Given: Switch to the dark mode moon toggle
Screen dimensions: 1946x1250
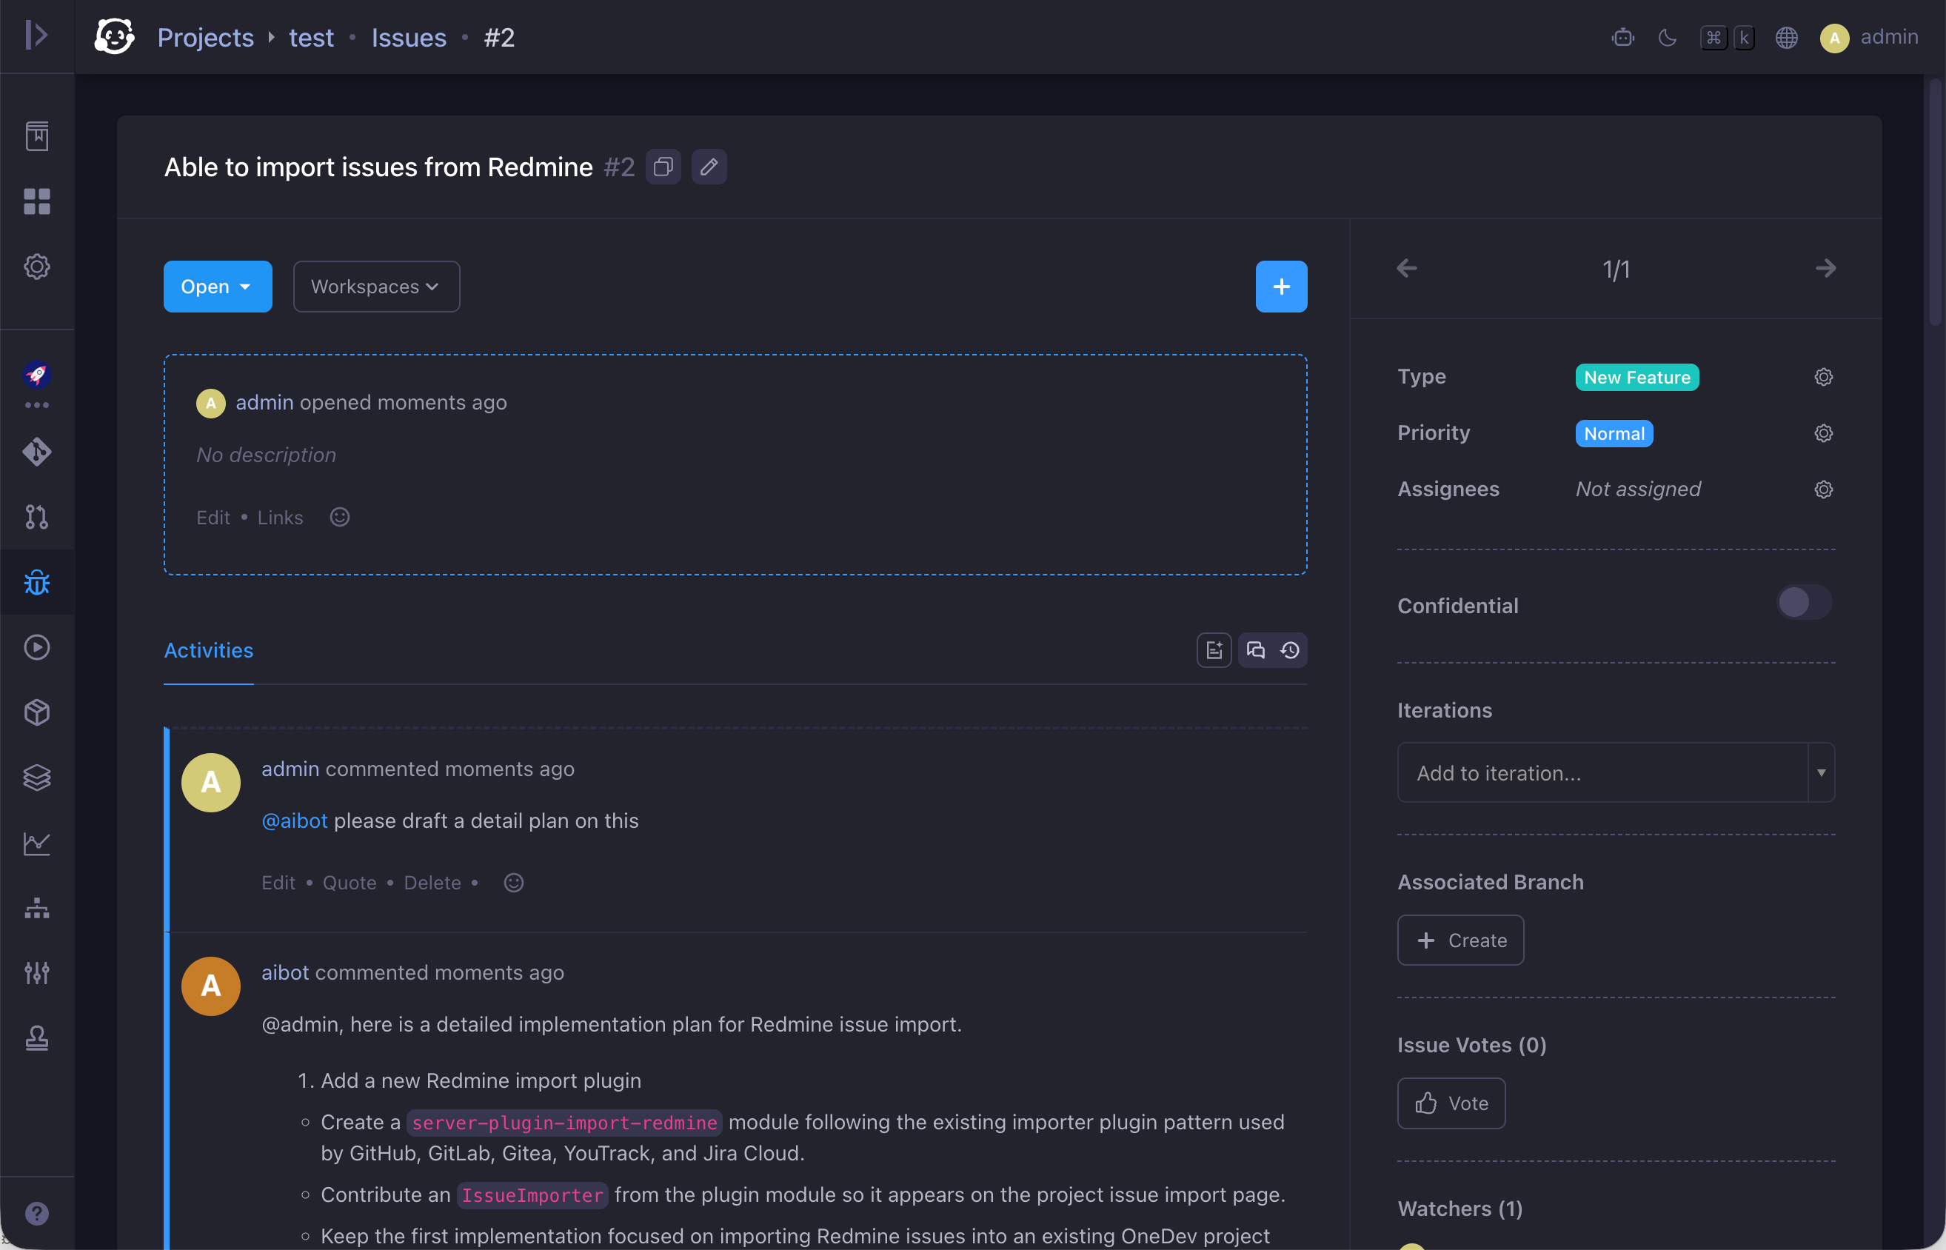Looking at the screenshot, I should pos(1667,37).
